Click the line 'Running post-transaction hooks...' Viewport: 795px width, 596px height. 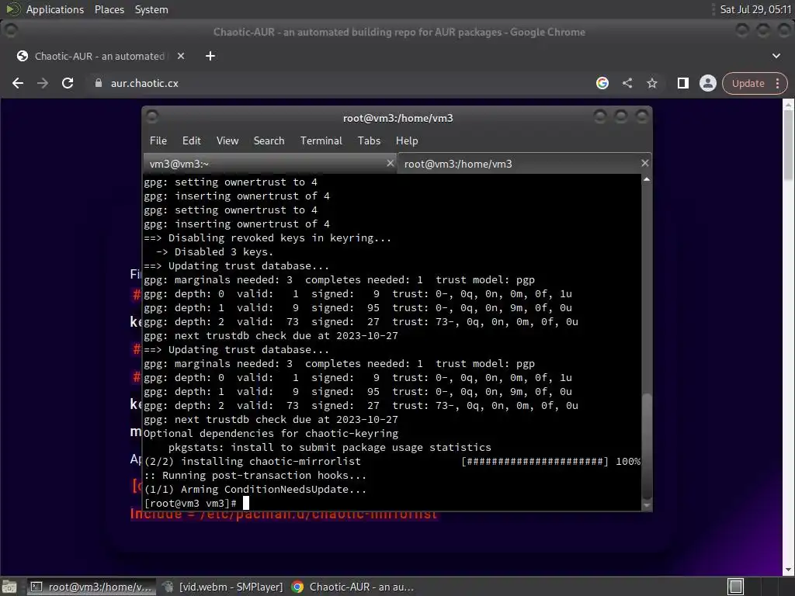[264, 476]
